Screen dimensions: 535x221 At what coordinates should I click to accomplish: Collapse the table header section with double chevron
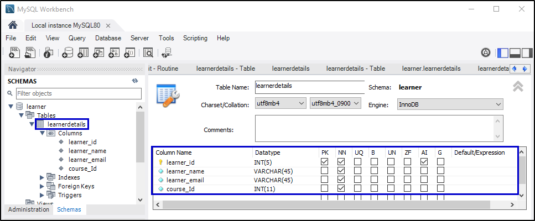coord(518,87)
